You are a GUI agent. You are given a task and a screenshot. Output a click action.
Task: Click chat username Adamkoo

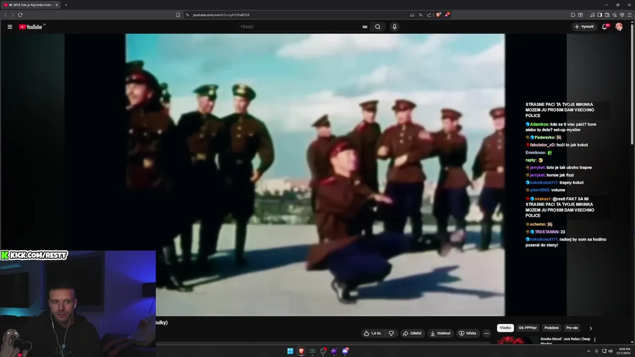[539, 124]
